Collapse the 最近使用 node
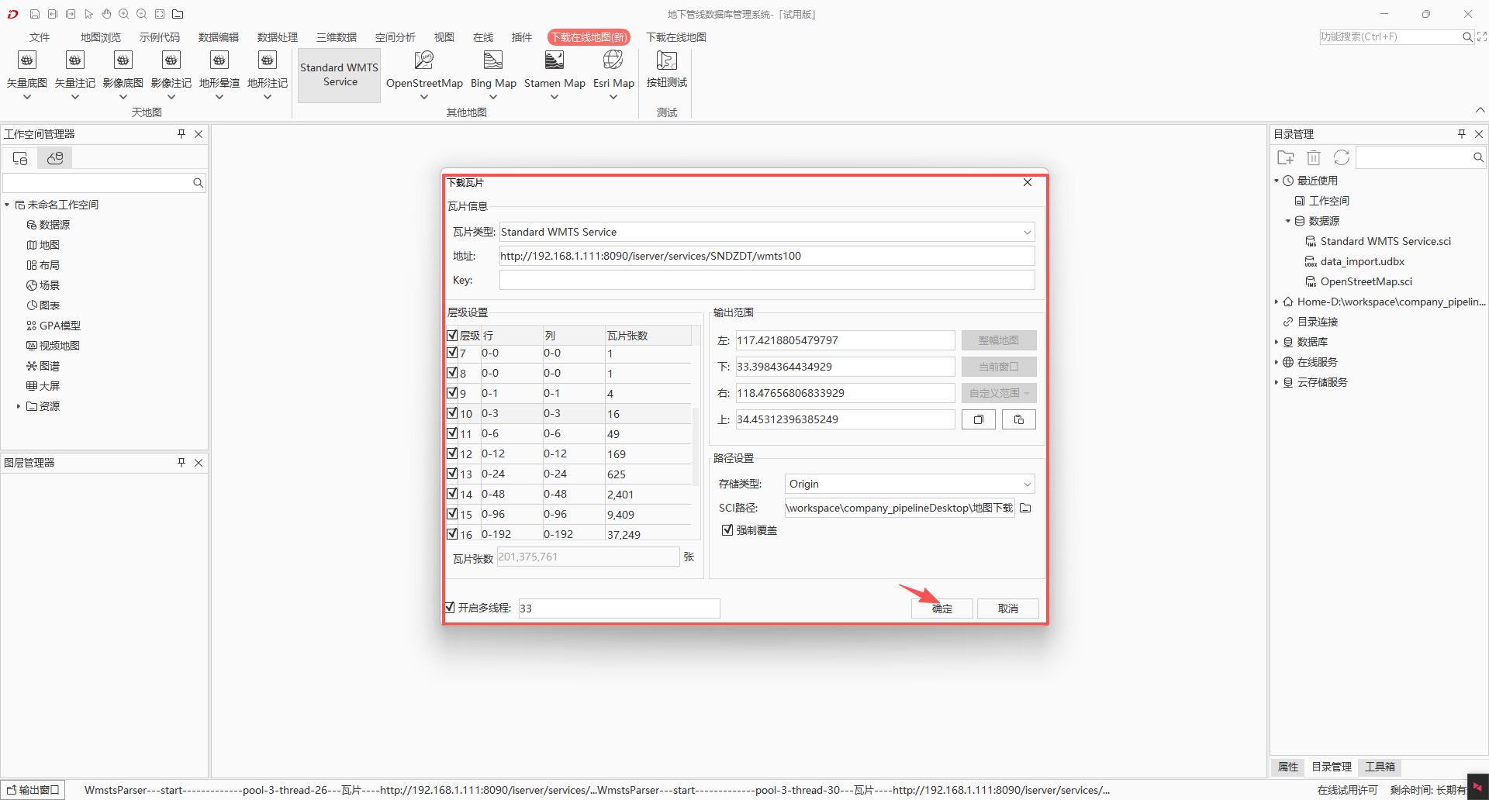 (1277, 181)
